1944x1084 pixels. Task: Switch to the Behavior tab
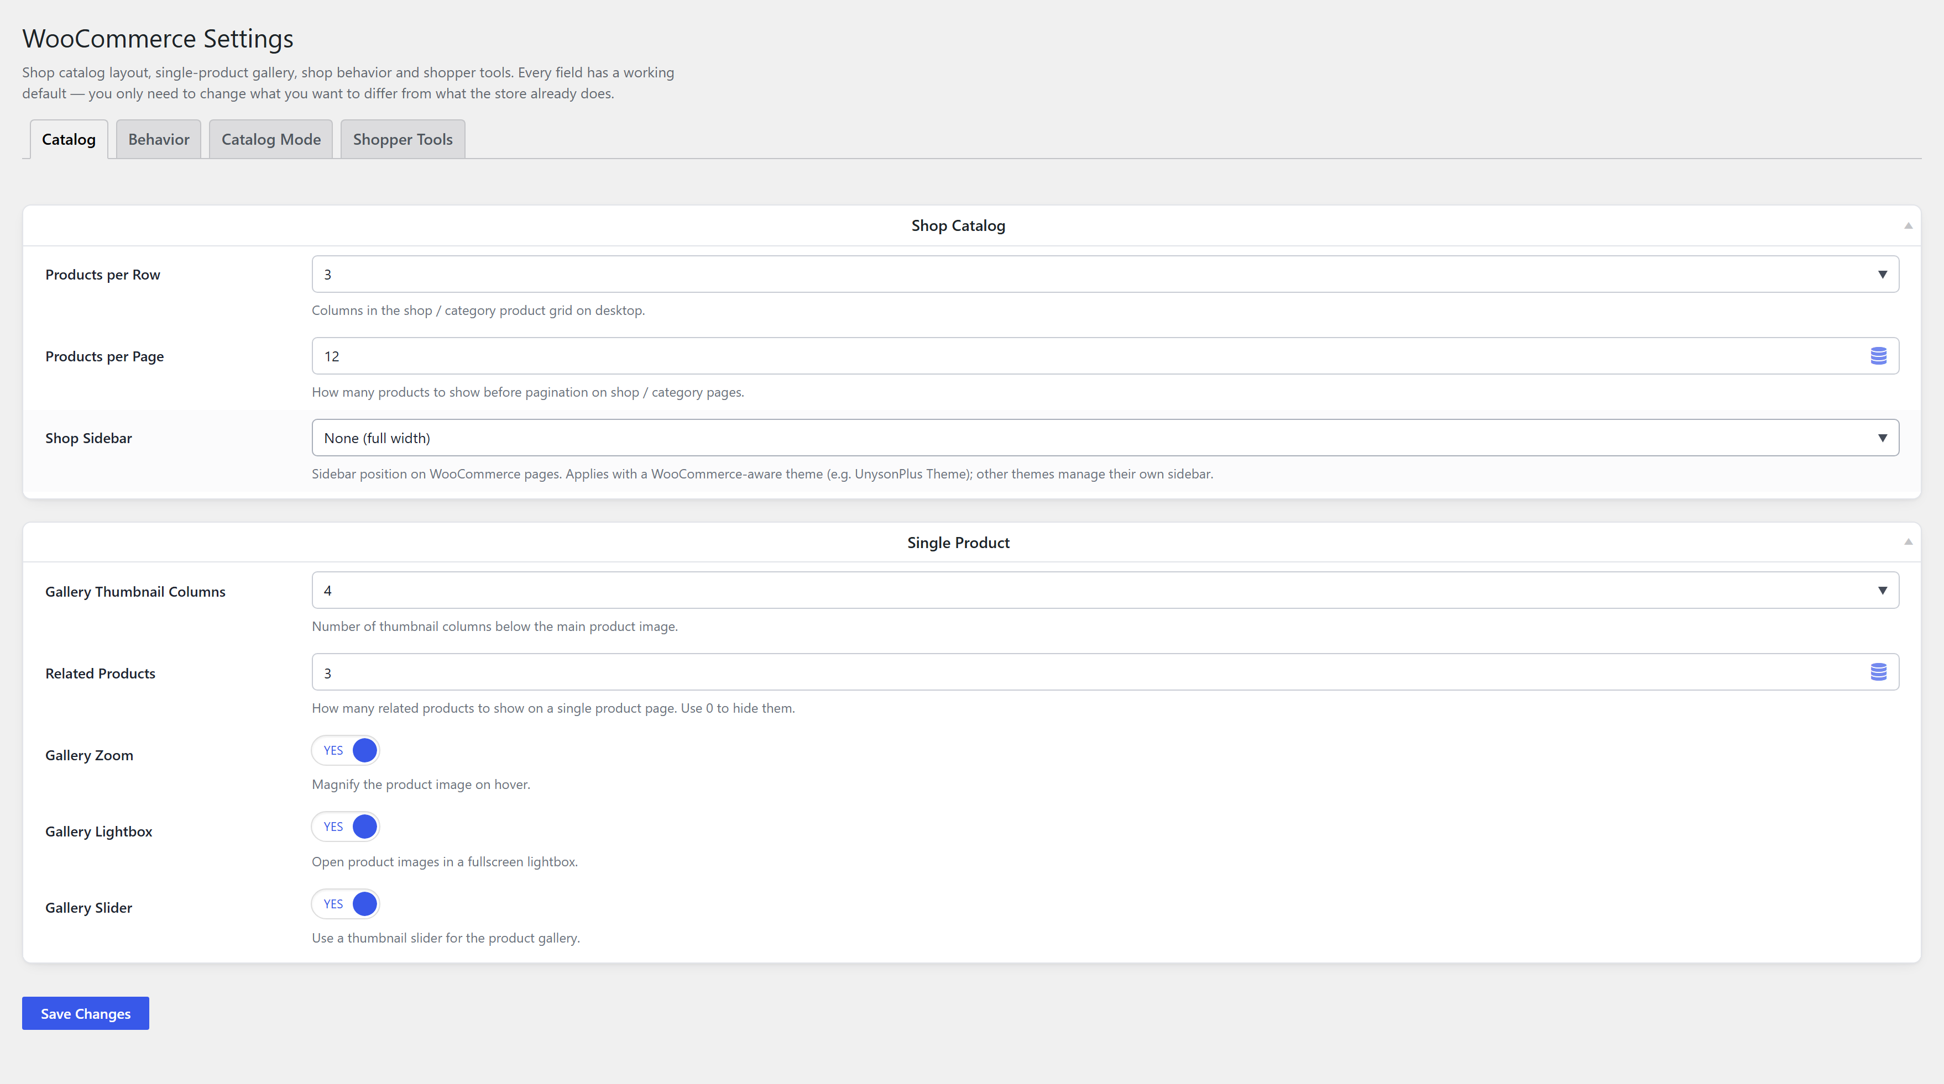159,140
